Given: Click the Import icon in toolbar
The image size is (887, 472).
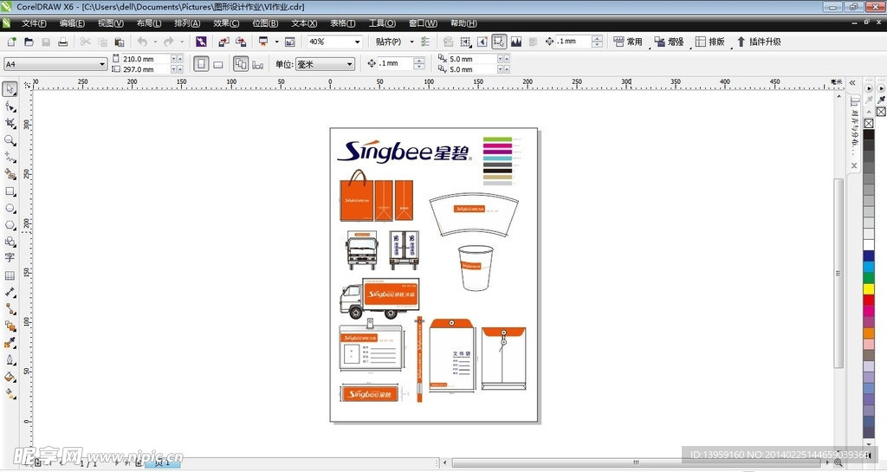Looking at the screenshot, I should pyautogui.click(x=223, y=42).
